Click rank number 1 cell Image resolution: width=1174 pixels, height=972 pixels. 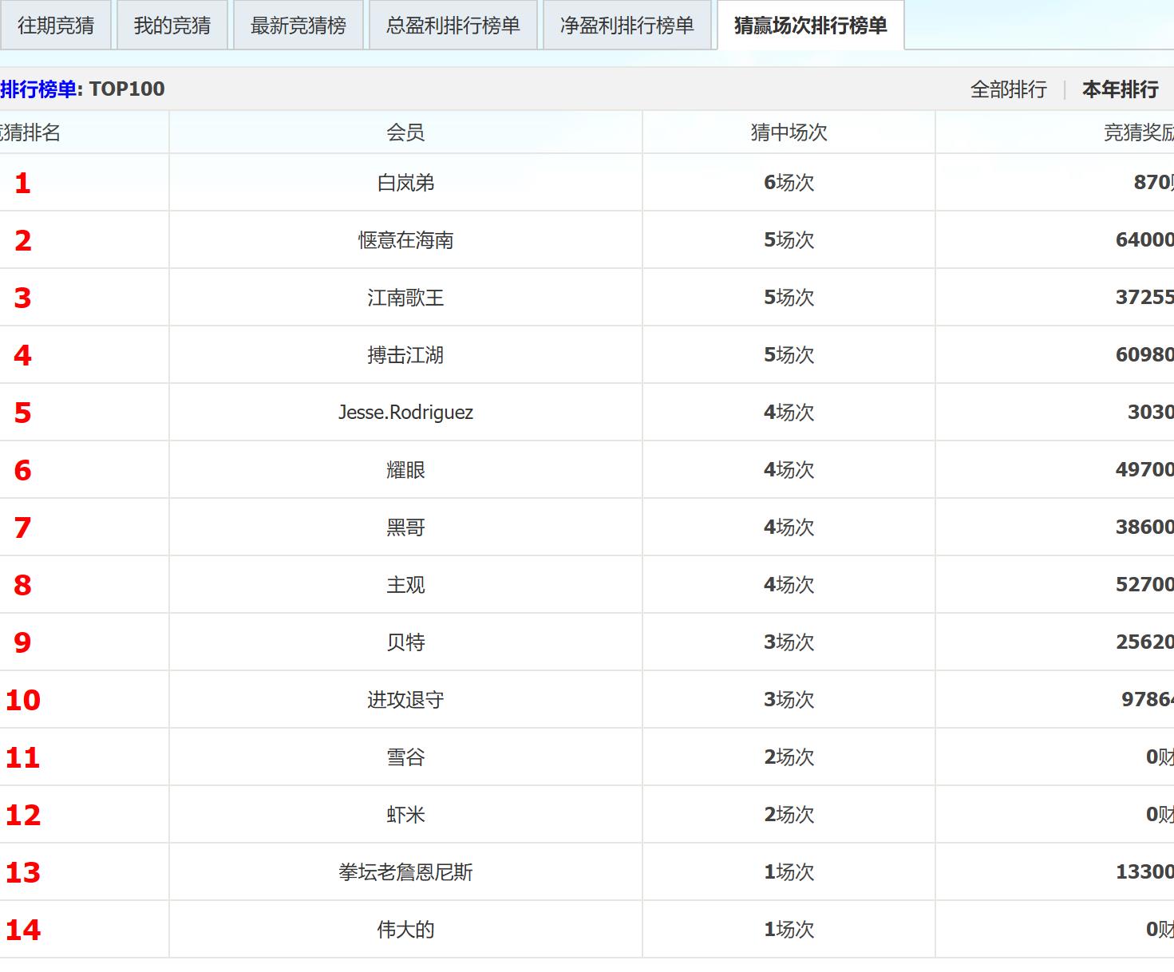pyautogui.click(x=22, y=184)
